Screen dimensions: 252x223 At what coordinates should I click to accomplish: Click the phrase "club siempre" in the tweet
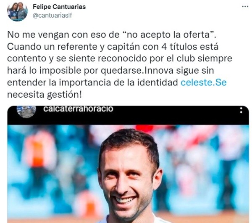[204, 58]
